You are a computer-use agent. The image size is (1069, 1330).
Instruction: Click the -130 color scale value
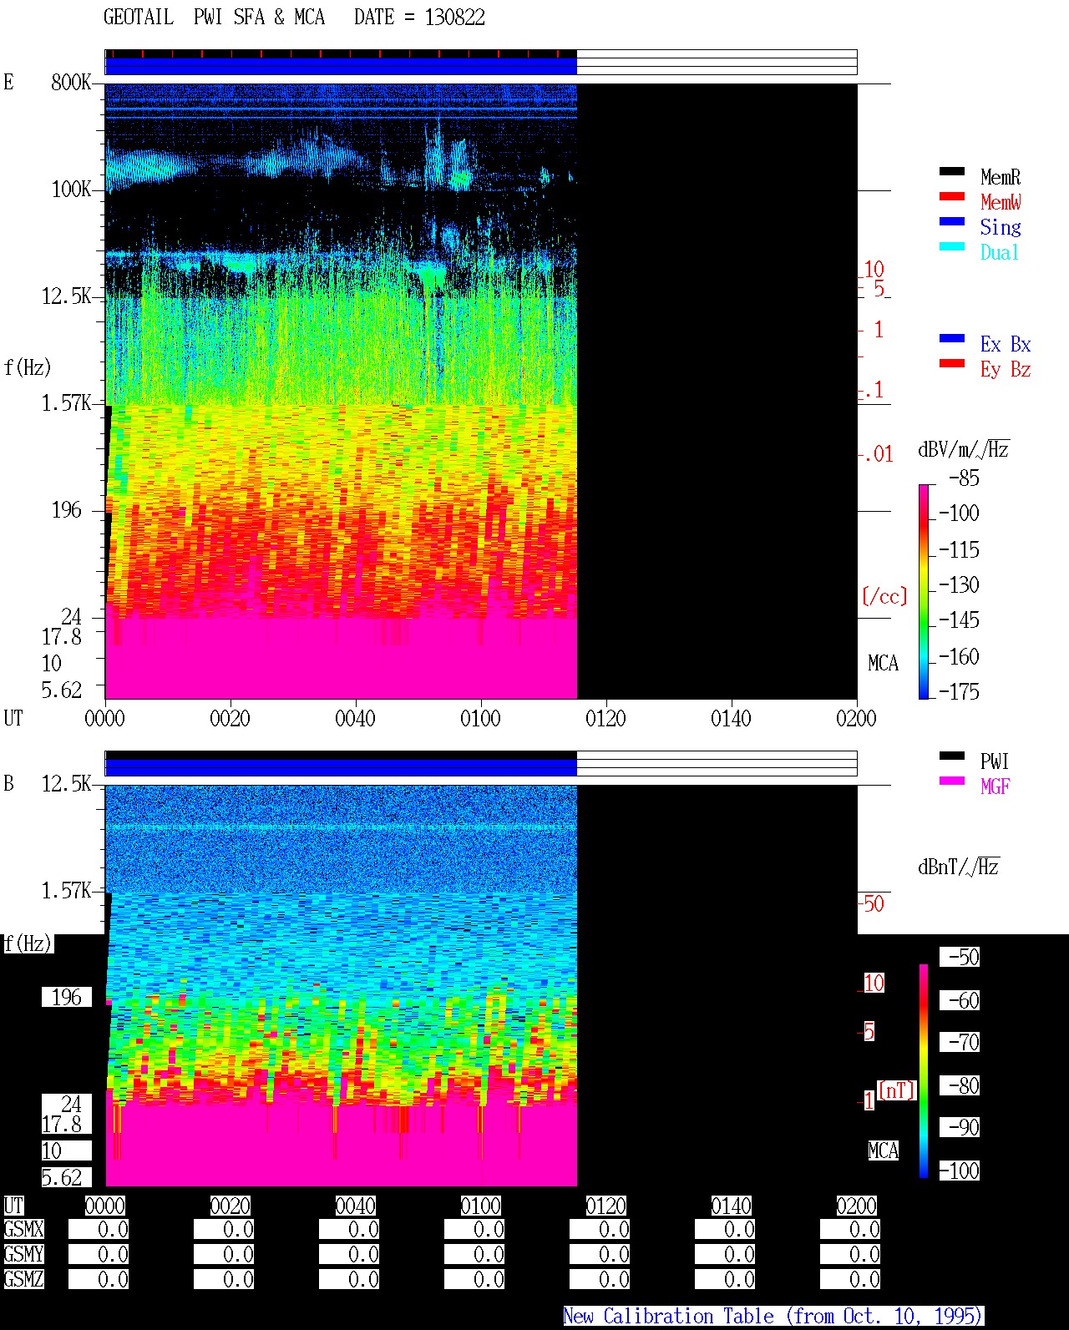pos(959,585)
